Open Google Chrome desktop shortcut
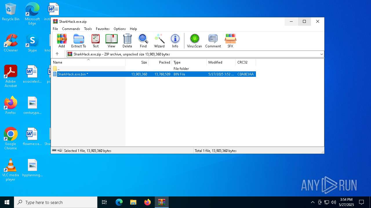The image size is (371, 208). point(11,139)
